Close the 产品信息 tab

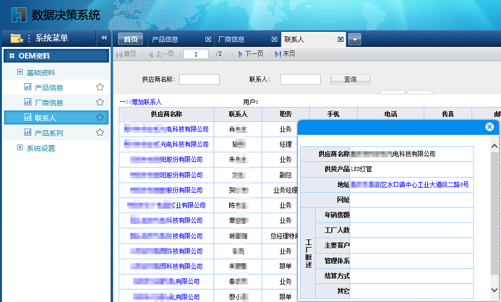click(208, 39)
